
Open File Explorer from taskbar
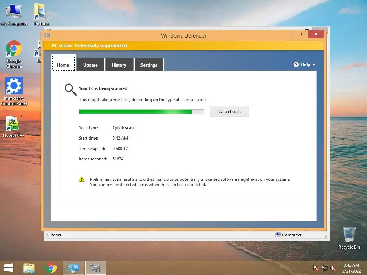click(29, 268)
